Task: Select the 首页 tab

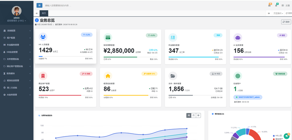Action: click(x=44, y=13)
